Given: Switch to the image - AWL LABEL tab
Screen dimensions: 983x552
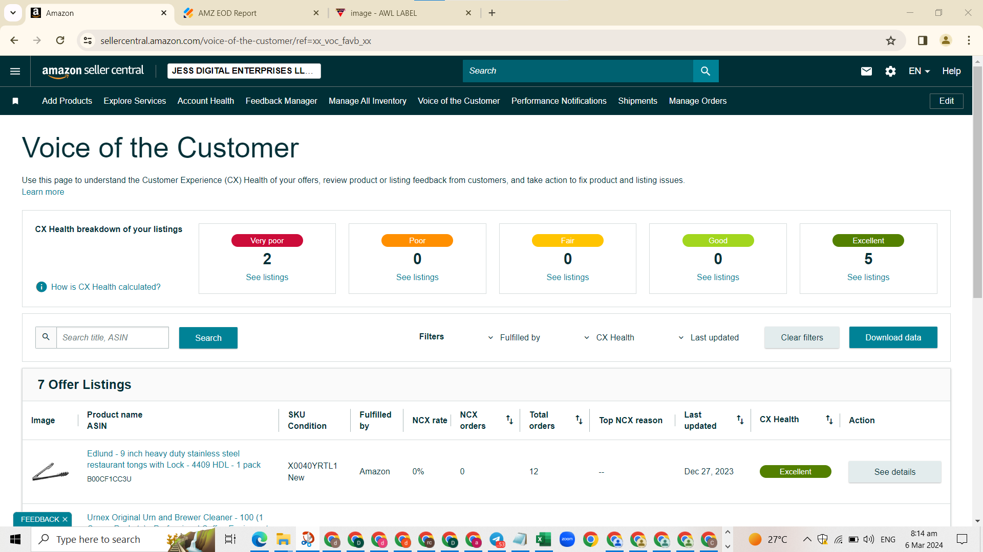Looking at the screenshot, I should click(403, 13).
